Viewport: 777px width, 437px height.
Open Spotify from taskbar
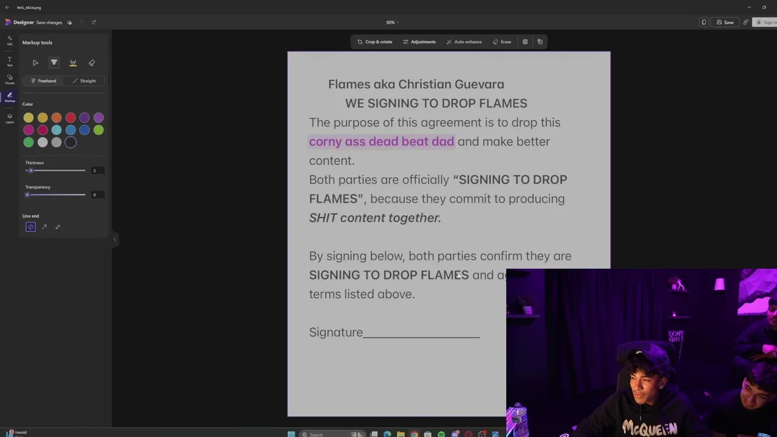[x=441, y=434]
